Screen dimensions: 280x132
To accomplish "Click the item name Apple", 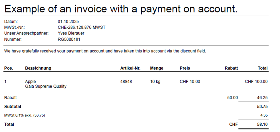I will [x=30, y=82].
